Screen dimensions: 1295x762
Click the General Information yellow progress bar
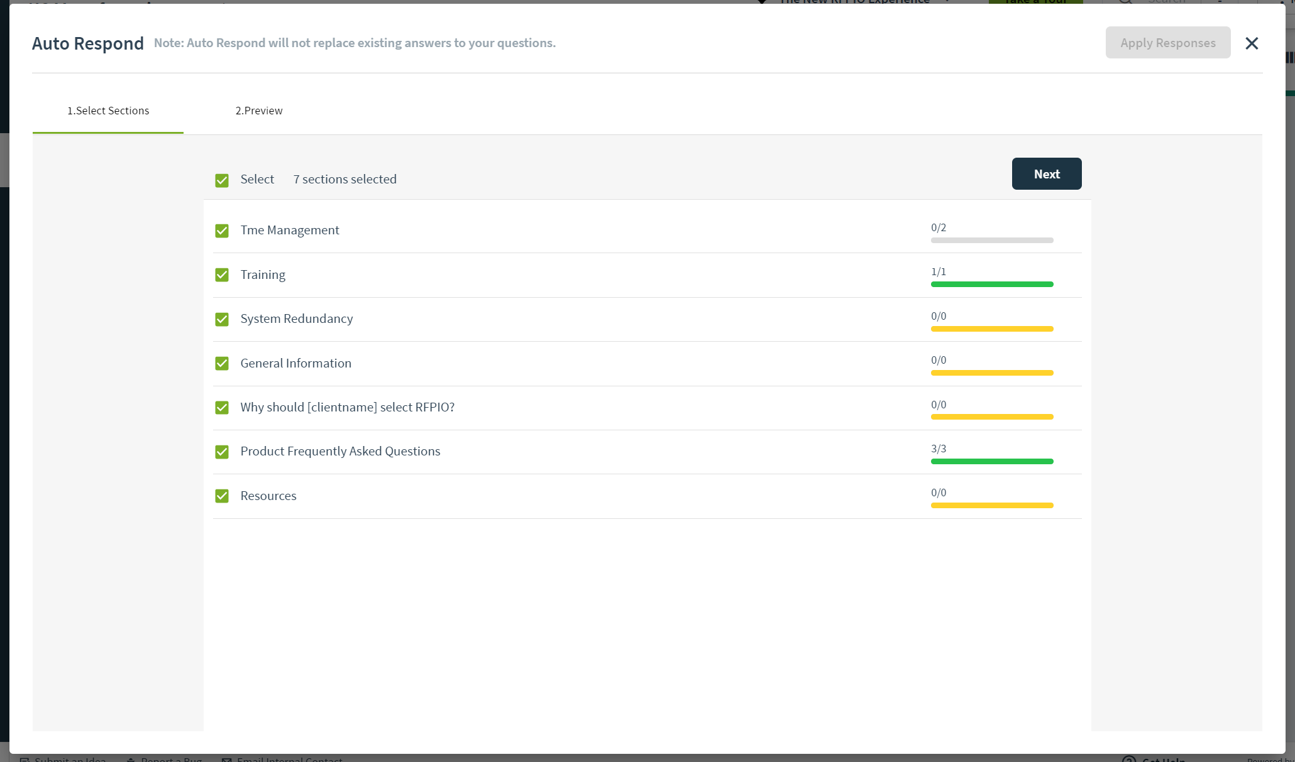[x=992, y=373]
